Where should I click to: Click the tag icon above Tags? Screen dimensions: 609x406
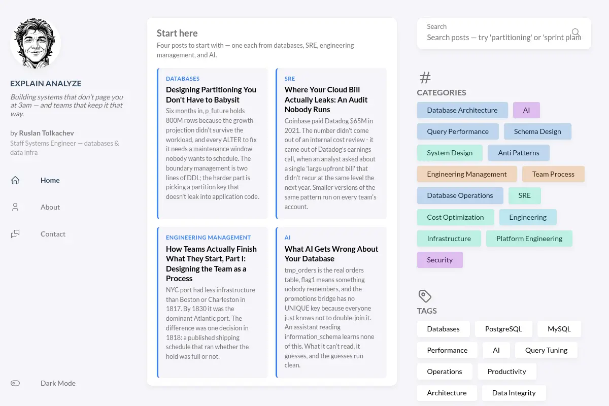coord(425,296)
